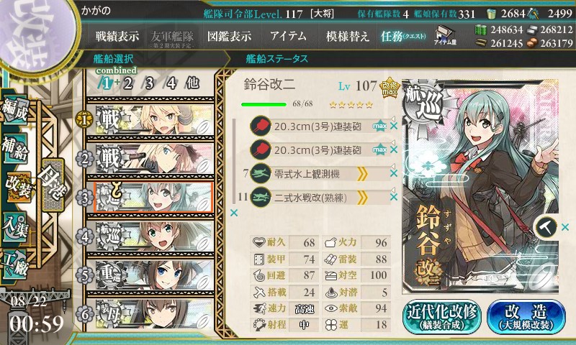This screenshot has width=576, height=345.
Task: Select the 他 other ships tab
Action: point(192,83)
